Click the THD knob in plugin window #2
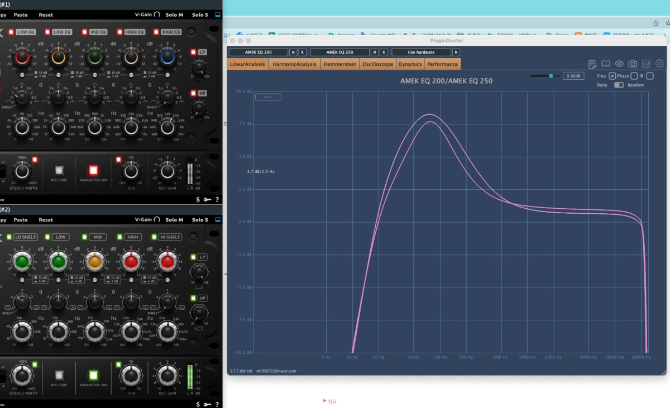The width and height of the screenshot is (670, 408). (x=131, y=377)
